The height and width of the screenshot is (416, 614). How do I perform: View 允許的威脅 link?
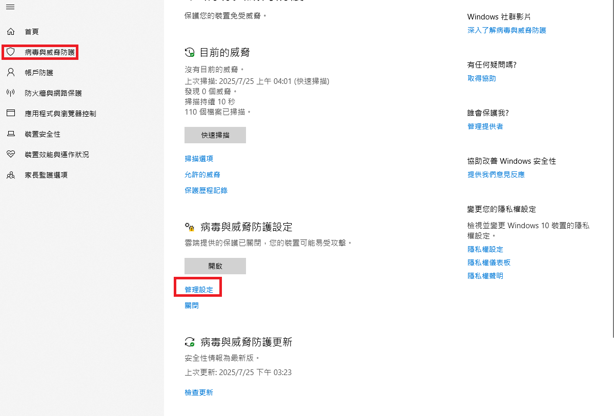point(202,174)
